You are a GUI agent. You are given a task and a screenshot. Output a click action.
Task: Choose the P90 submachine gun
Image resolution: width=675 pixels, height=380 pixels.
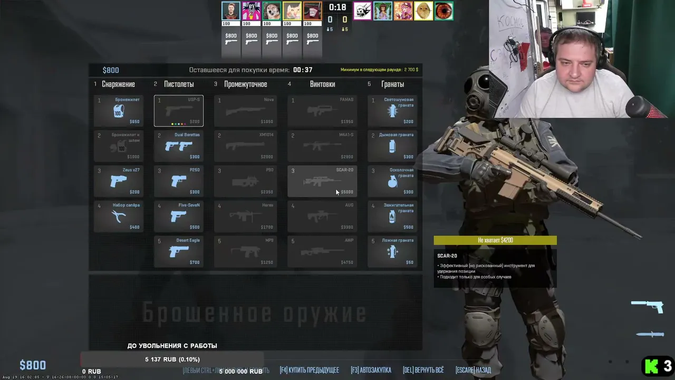point(245,182)
